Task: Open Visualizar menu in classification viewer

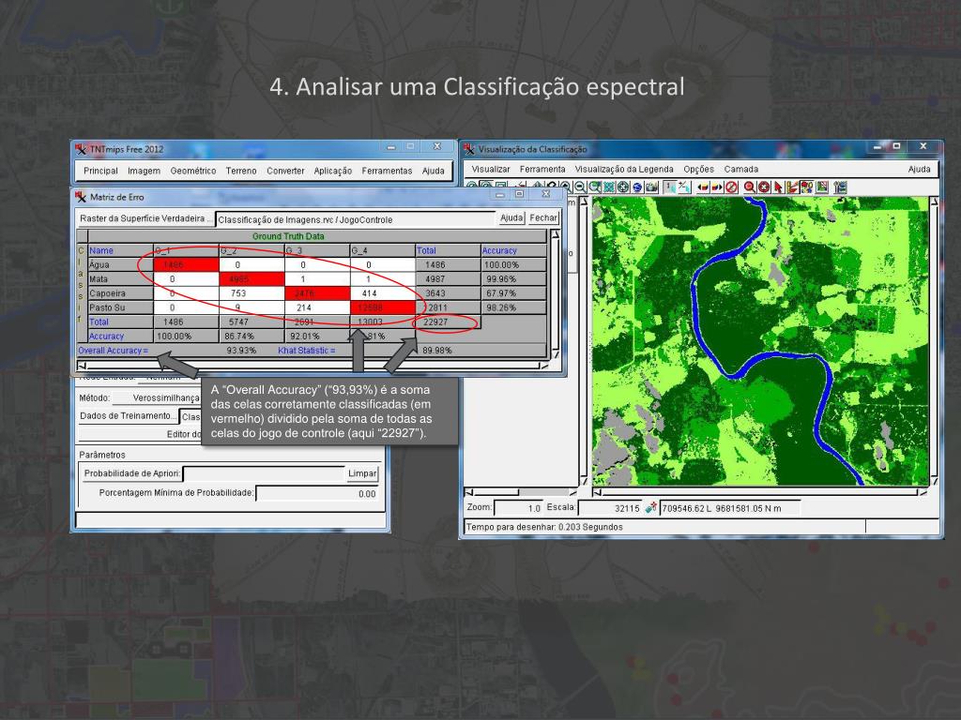Action: 490,169
